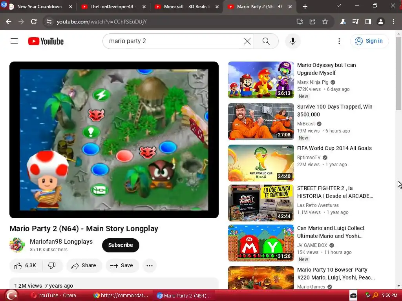Go to the YouTube home logo

pos(46,41)
